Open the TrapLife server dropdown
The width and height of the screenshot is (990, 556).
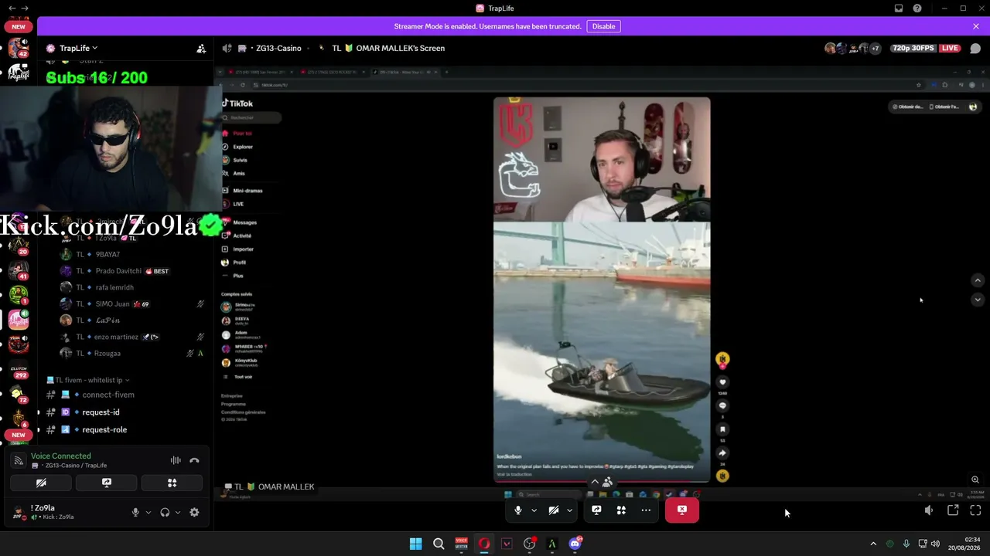point(78,48)
